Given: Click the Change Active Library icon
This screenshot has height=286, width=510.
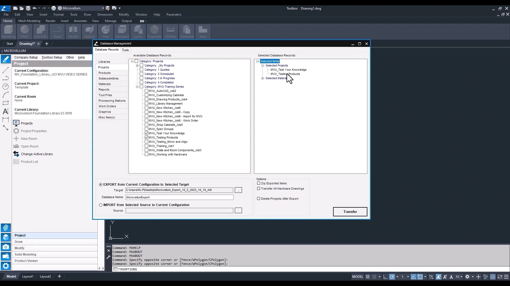Looking at the screenshot, I should pos(16,154).
